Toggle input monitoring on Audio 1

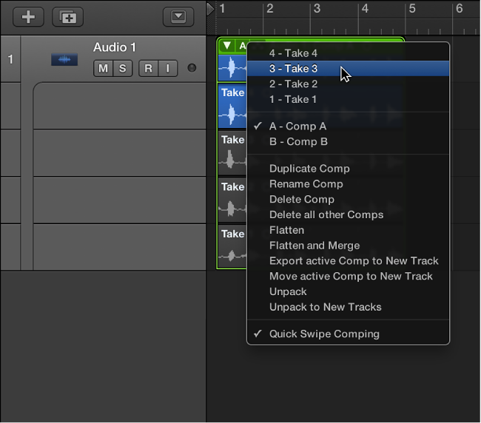[167, 69]
